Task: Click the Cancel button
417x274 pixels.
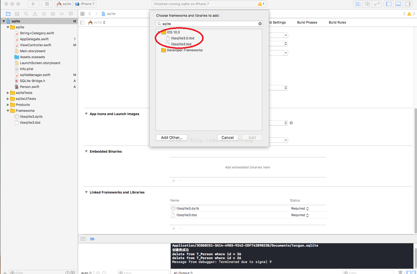Action: 227,137
